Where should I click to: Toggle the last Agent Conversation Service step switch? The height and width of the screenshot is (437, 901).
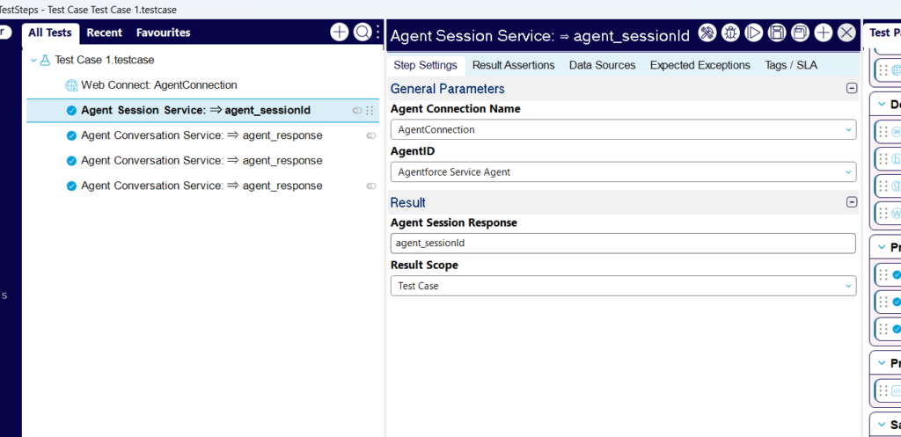pyautogui.click(x=371, y=186)
